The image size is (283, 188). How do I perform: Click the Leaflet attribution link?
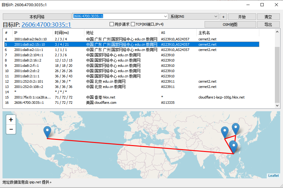(273, 176)
